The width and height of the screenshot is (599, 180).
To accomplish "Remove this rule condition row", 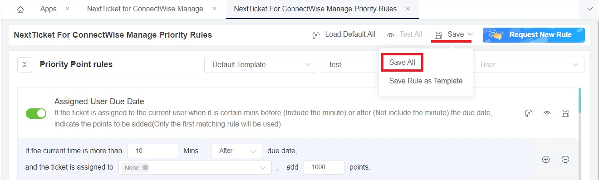I will (565, 159).
